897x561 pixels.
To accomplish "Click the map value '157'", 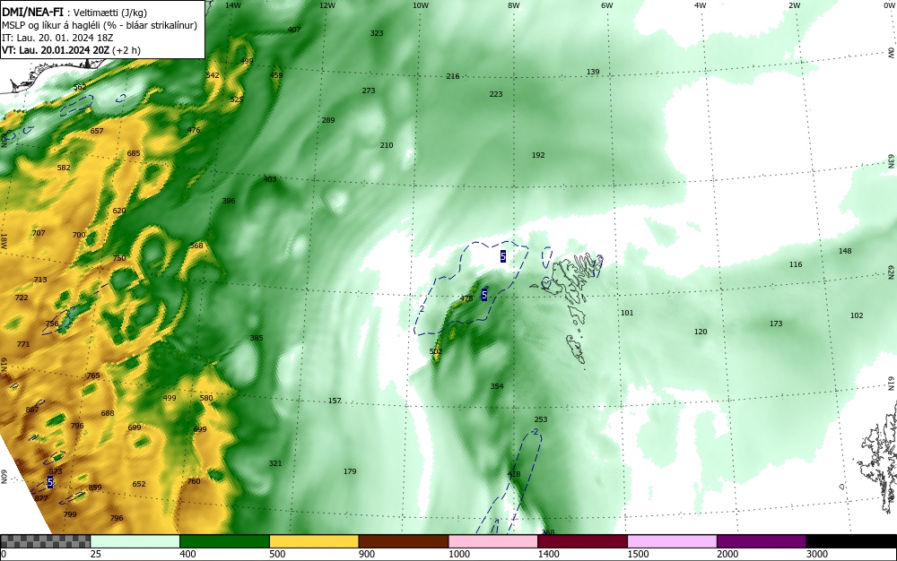I will 335,401.
